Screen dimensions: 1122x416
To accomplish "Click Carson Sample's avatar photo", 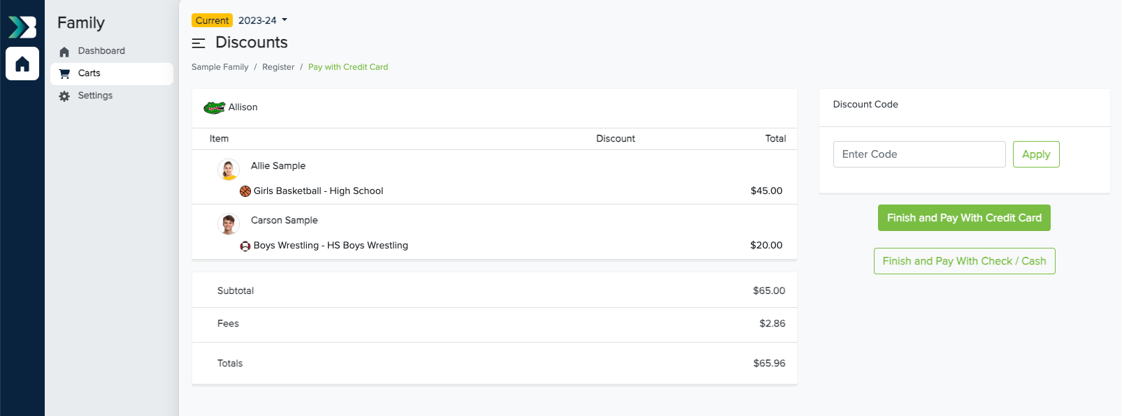I will pos(229,223).
